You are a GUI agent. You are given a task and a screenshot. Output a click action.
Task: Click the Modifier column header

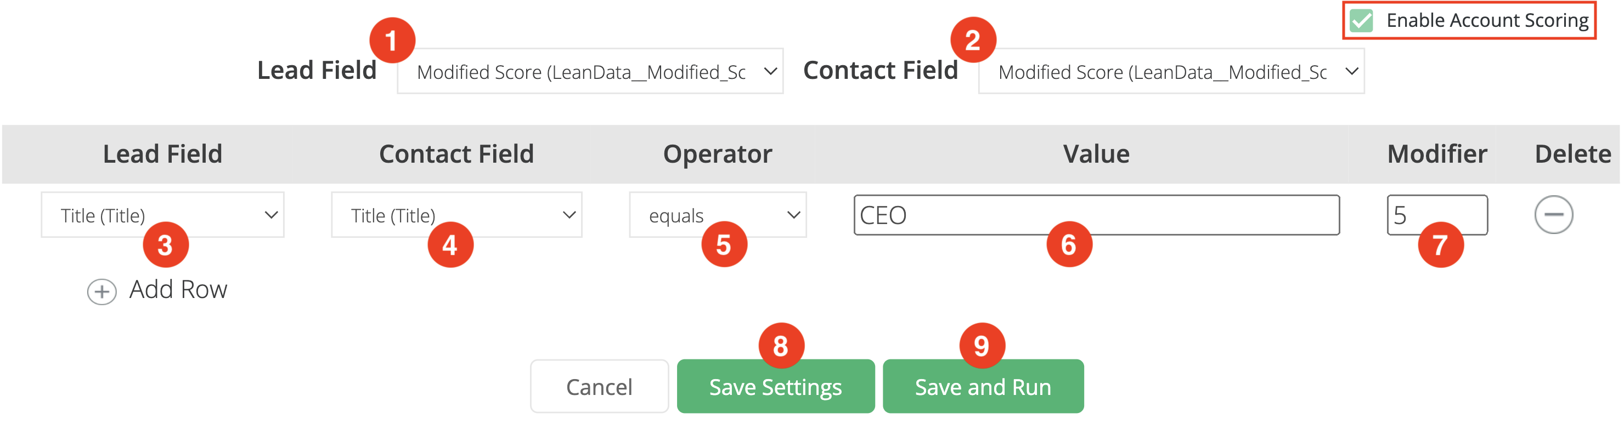coord(1436,154)
